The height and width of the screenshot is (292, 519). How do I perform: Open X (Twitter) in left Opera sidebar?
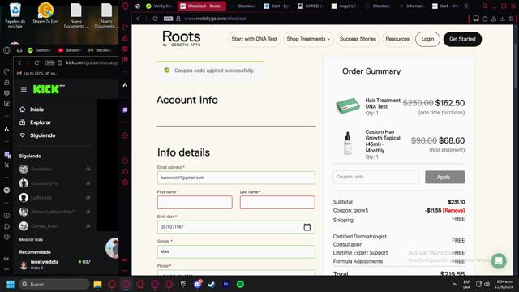pyautogui.click(x=6, y=165)
